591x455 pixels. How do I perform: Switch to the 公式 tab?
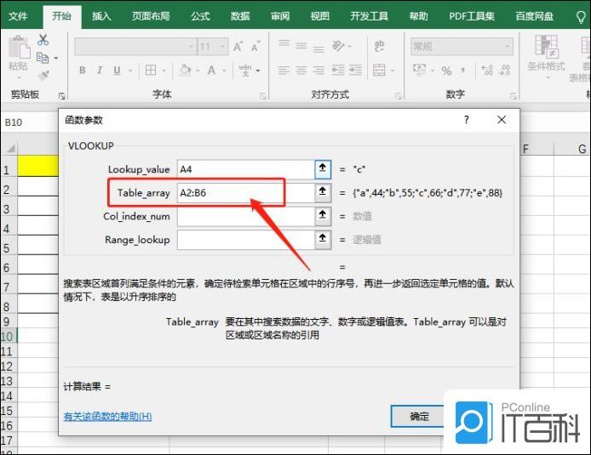[x=200, y=16]
